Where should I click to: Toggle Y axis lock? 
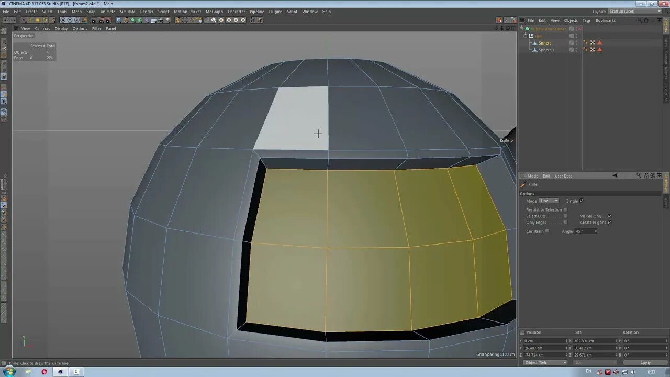pyautogui.click(x=70, y=20)
